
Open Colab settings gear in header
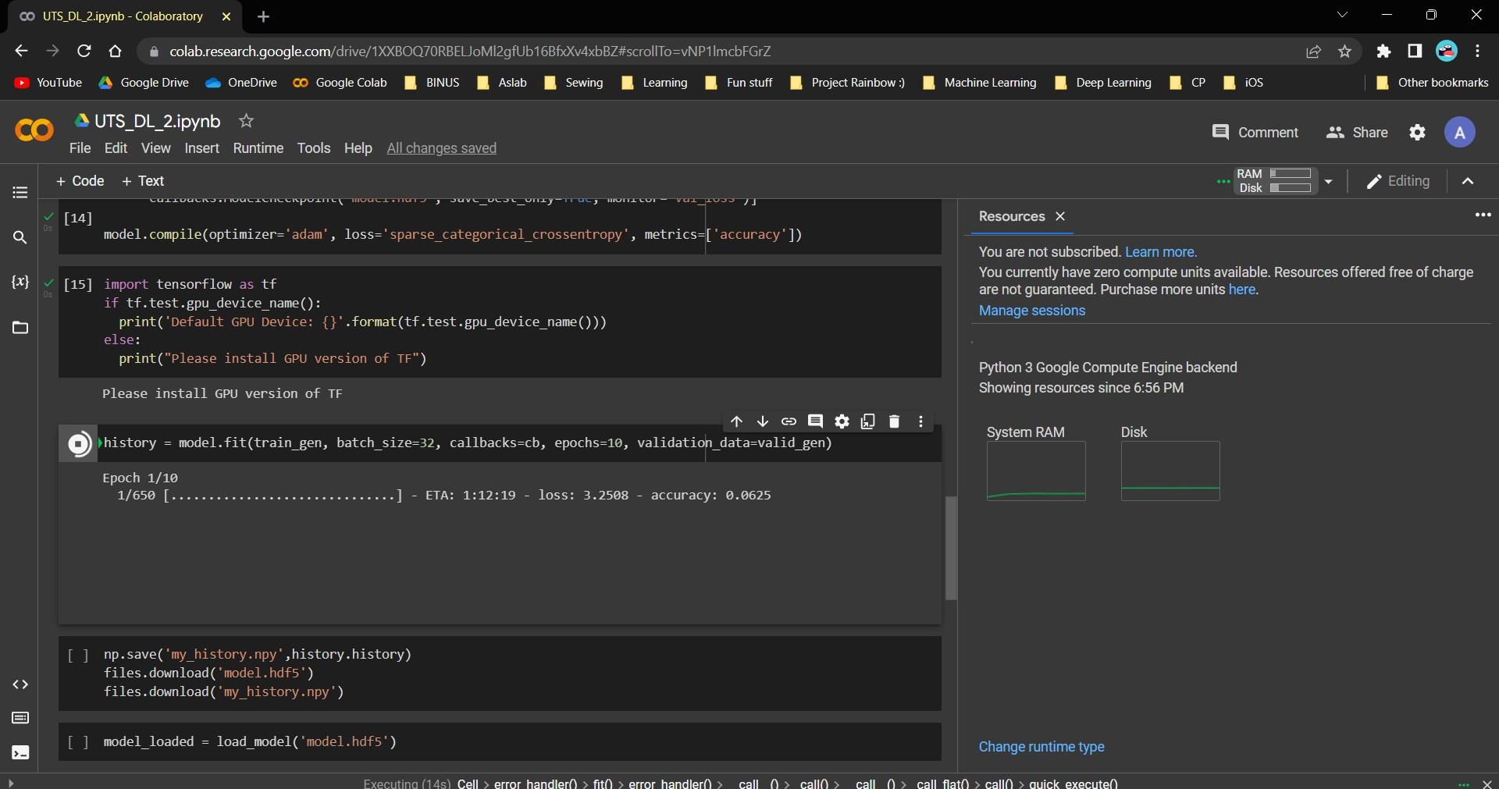coord(1417,133)
